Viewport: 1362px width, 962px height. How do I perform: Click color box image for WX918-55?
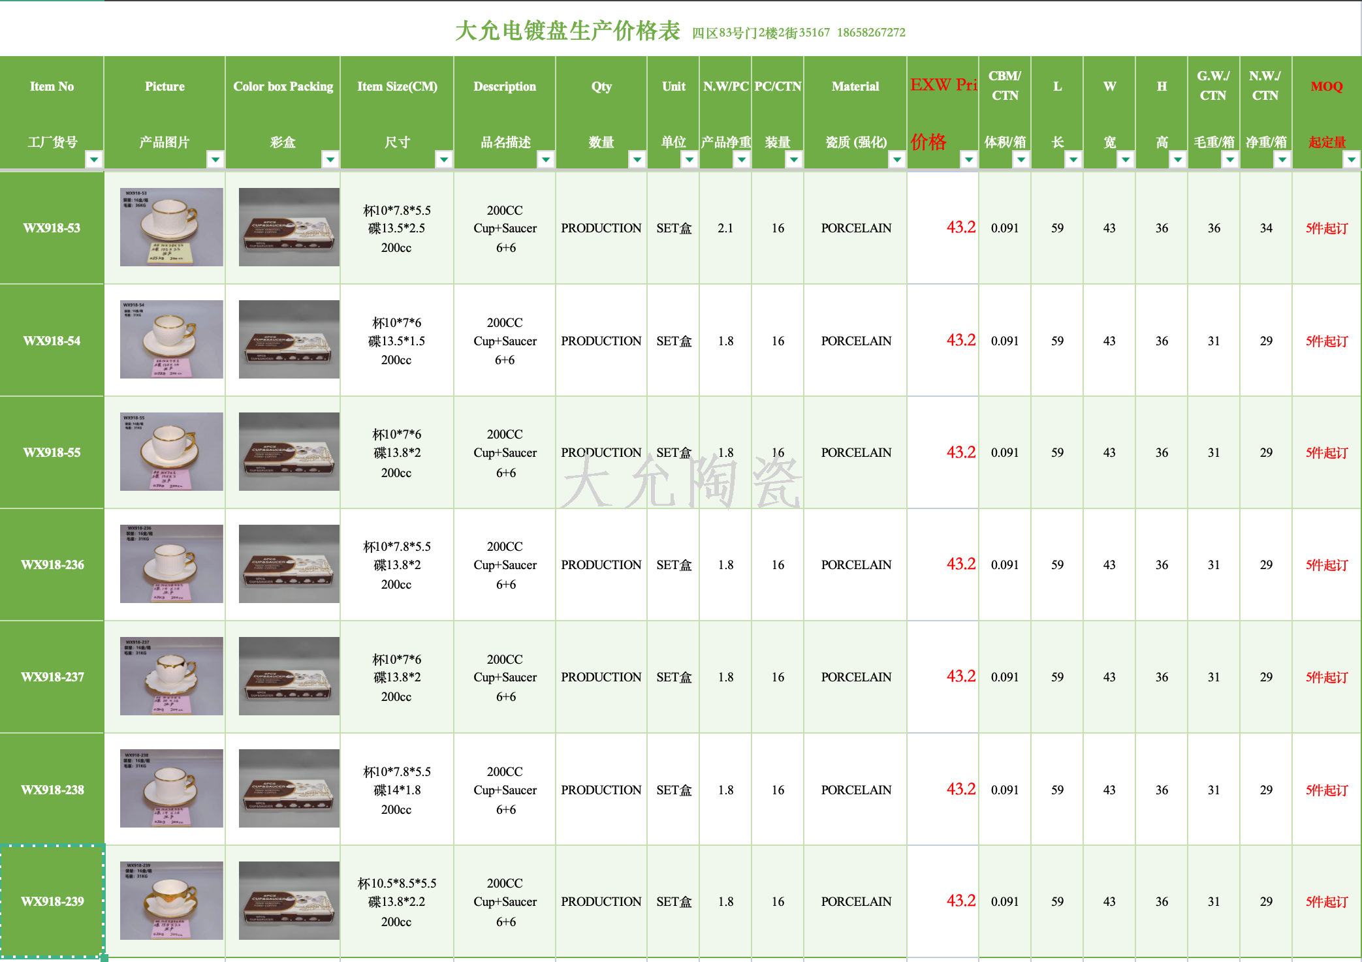(x=289, y=452)
